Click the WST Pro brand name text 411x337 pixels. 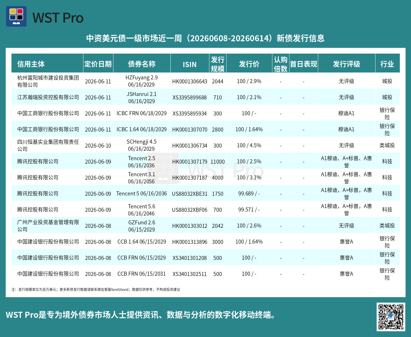point(58,18)
